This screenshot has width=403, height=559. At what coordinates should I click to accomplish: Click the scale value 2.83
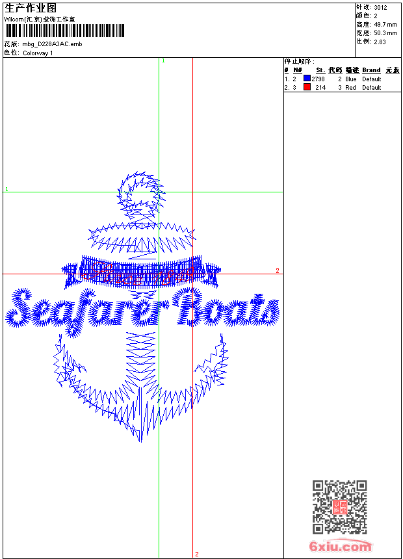click(x=380, y=42)
